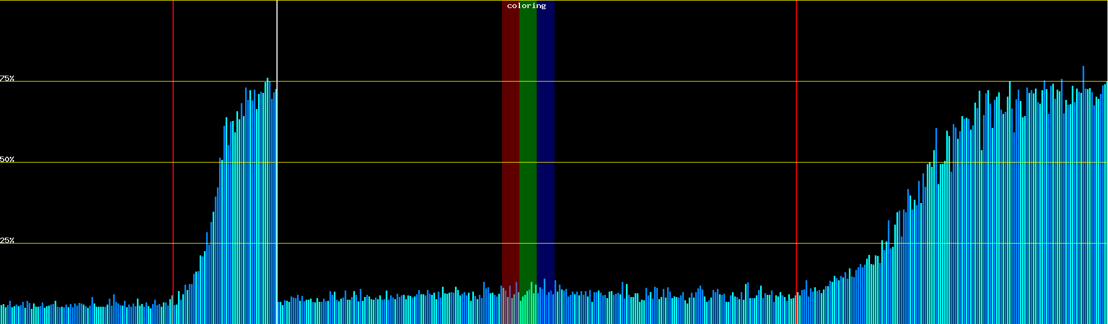Click the greyish bars inside red band
This screenshot has height=324, width=1108.
(x=510, y=309)
